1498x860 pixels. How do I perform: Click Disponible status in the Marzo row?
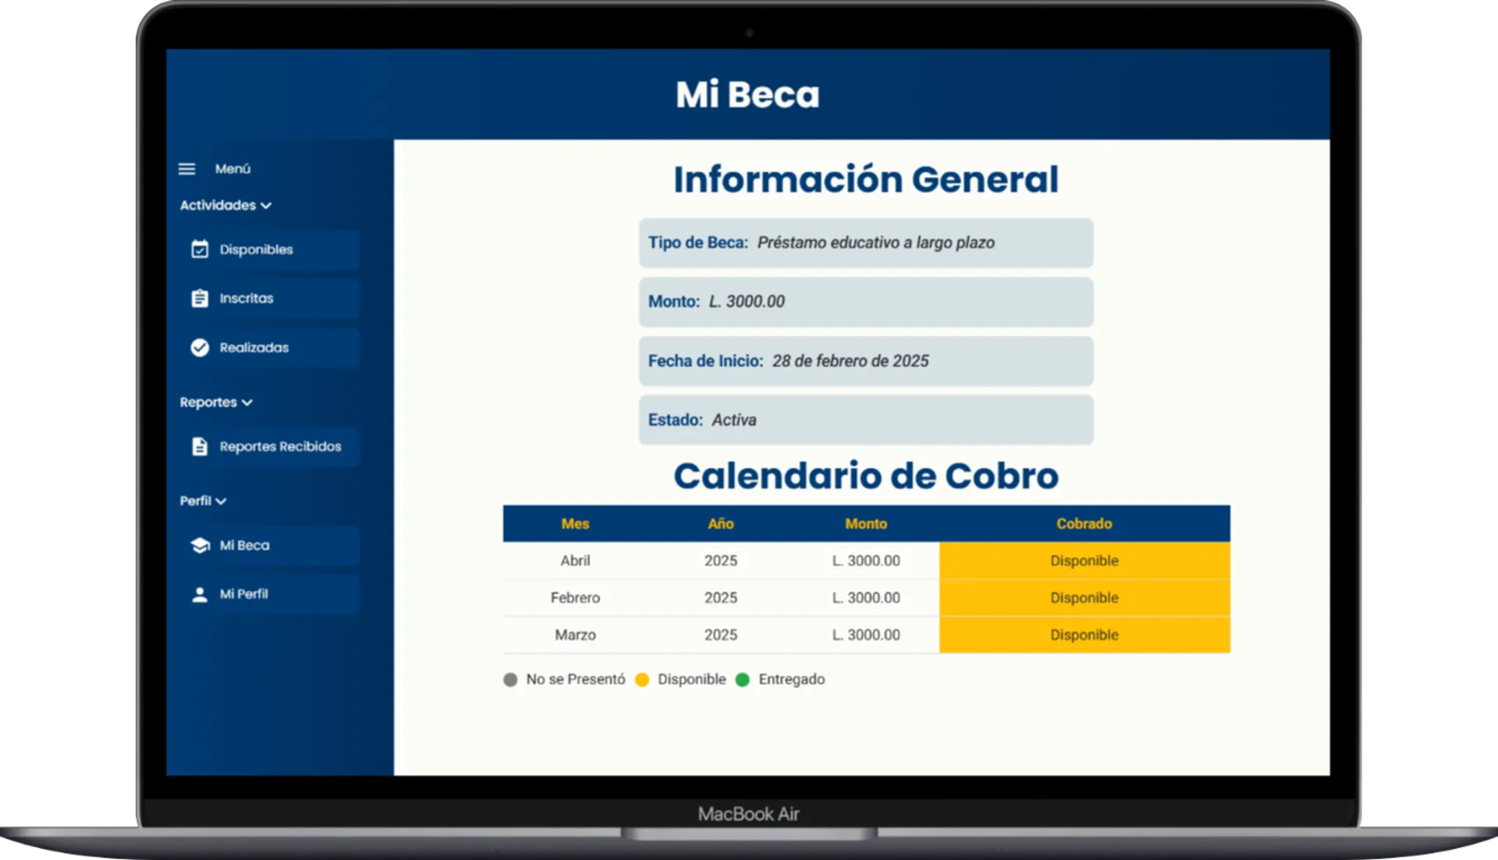1084,635
